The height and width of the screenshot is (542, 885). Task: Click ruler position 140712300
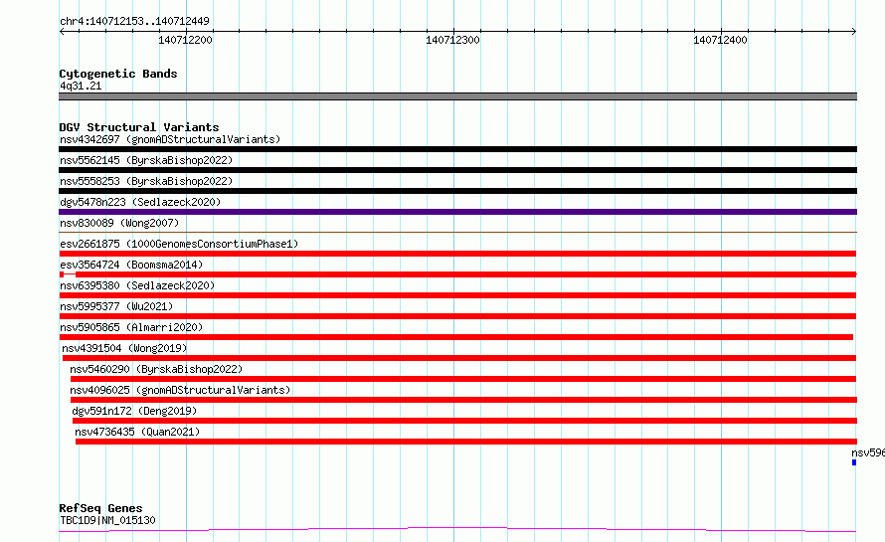pos(452,40)
